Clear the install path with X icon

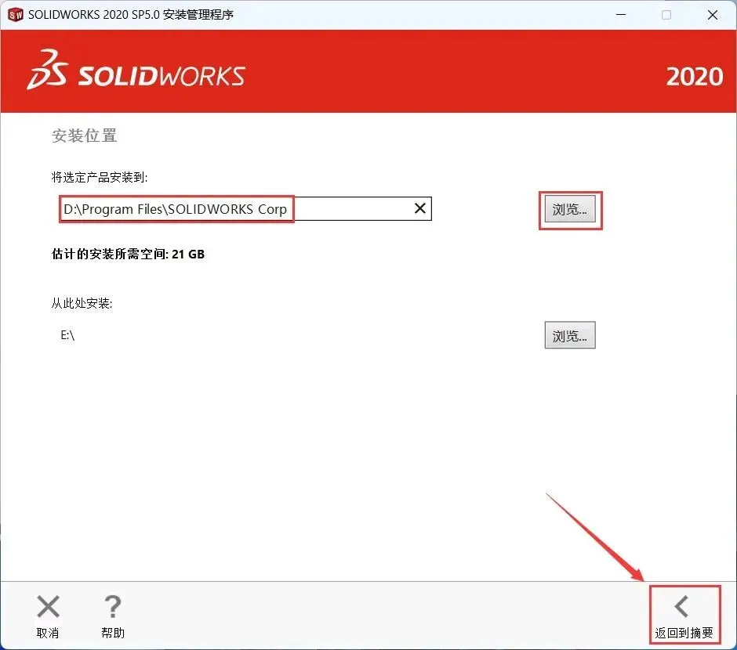coord(420,208)
